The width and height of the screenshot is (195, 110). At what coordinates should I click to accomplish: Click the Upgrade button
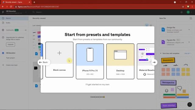pyautogui.click(x=10, y=45)
